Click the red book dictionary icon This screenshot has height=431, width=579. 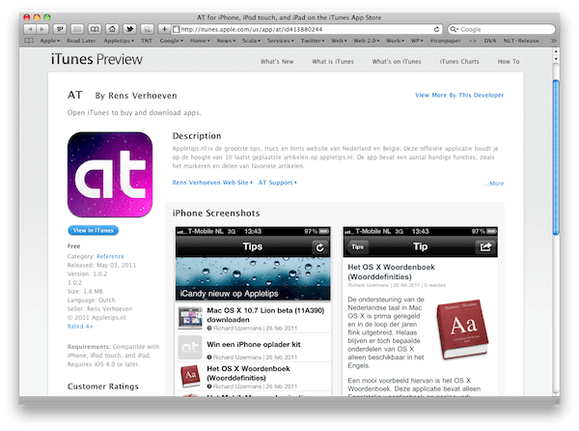pos(462,329)
